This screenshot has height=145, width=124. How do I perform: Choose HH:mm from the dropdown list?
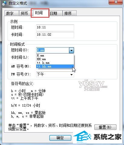pyautogui.click(x=55, y=59)
